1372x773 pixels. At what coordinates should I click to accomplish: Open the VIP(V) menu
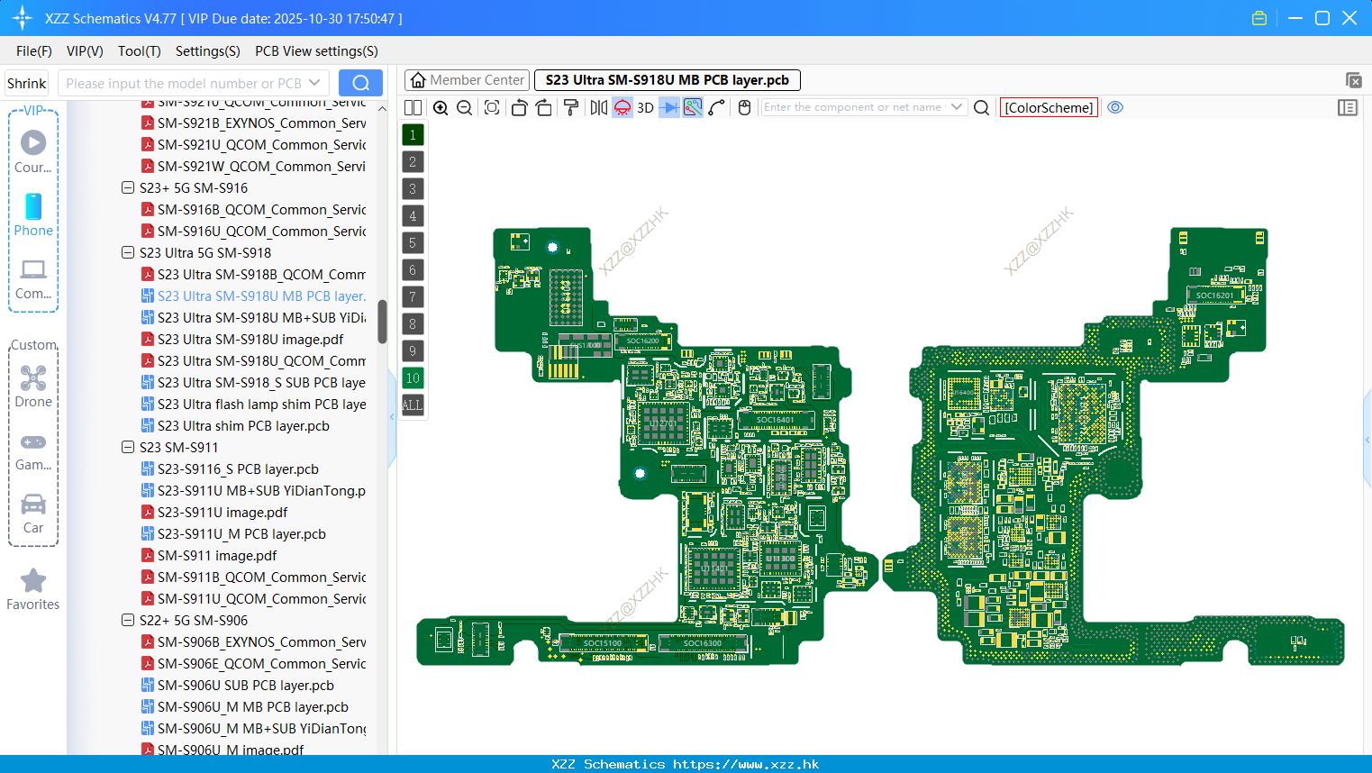coord(85,51)
